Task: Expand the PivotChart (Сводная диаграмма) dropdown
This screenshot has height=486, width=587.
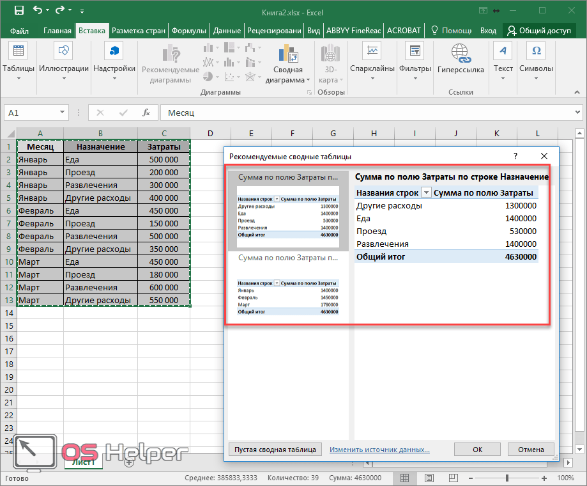Action: pyautogui.click(x=308, y=81)
